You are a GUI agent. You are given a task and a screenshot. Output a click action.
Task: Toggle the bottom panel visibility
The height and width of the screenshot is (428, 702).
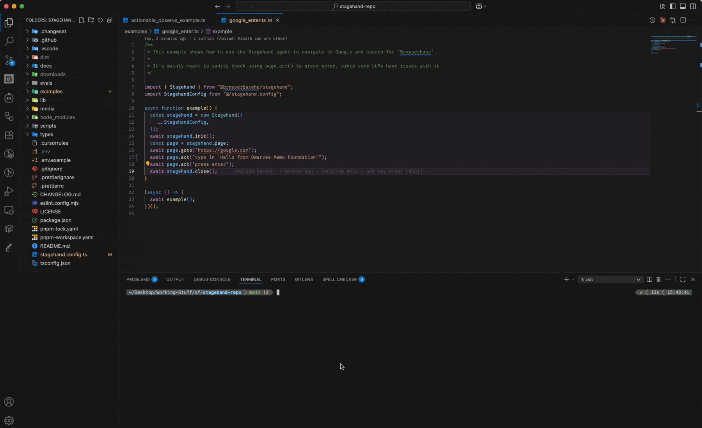[683, 6]
